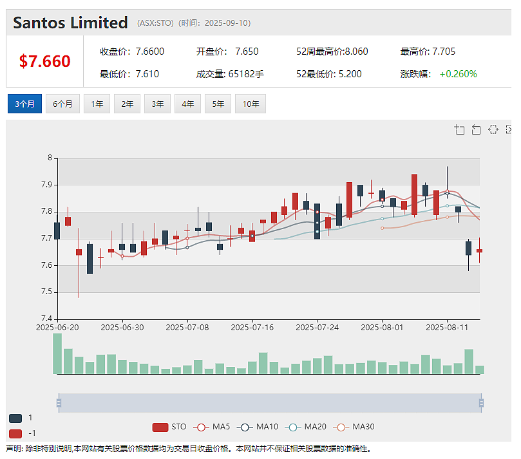Click the 52最低价: 5.200 value
This screenshot has width=521, height=459.
[x=329, y=74]
